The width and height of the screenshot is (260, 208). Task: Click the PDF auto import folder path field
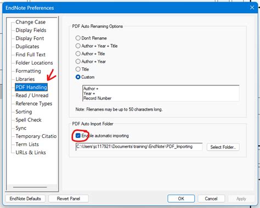(x=139, y=147)
